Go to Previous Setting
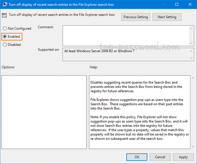Image resolution: width=197 pixels, height=164 pixels. pos(136,17)
